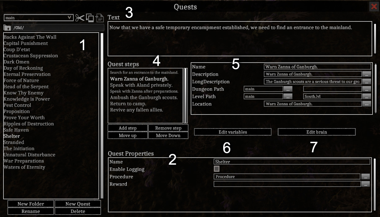Viewport: 380px width, 217px height.
Task: Select quest Dark Omen
Action: (x=16, y=62)
